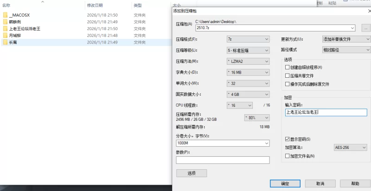The height and width of the screenshot is (191, 371).
Task: Open memory usage 80% dropdown
Action: [257, 117]
